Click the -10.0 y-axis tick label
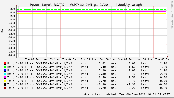 coord(11,30)
